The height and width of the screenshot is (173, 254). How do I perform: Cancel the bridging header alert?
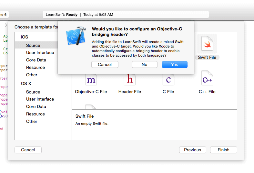tap(105, 64)
